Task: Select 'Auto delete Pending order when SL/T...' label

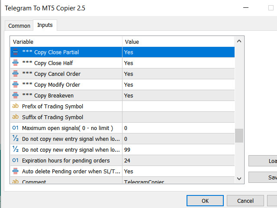Action: pyautogui.click(x=71, y=171)
